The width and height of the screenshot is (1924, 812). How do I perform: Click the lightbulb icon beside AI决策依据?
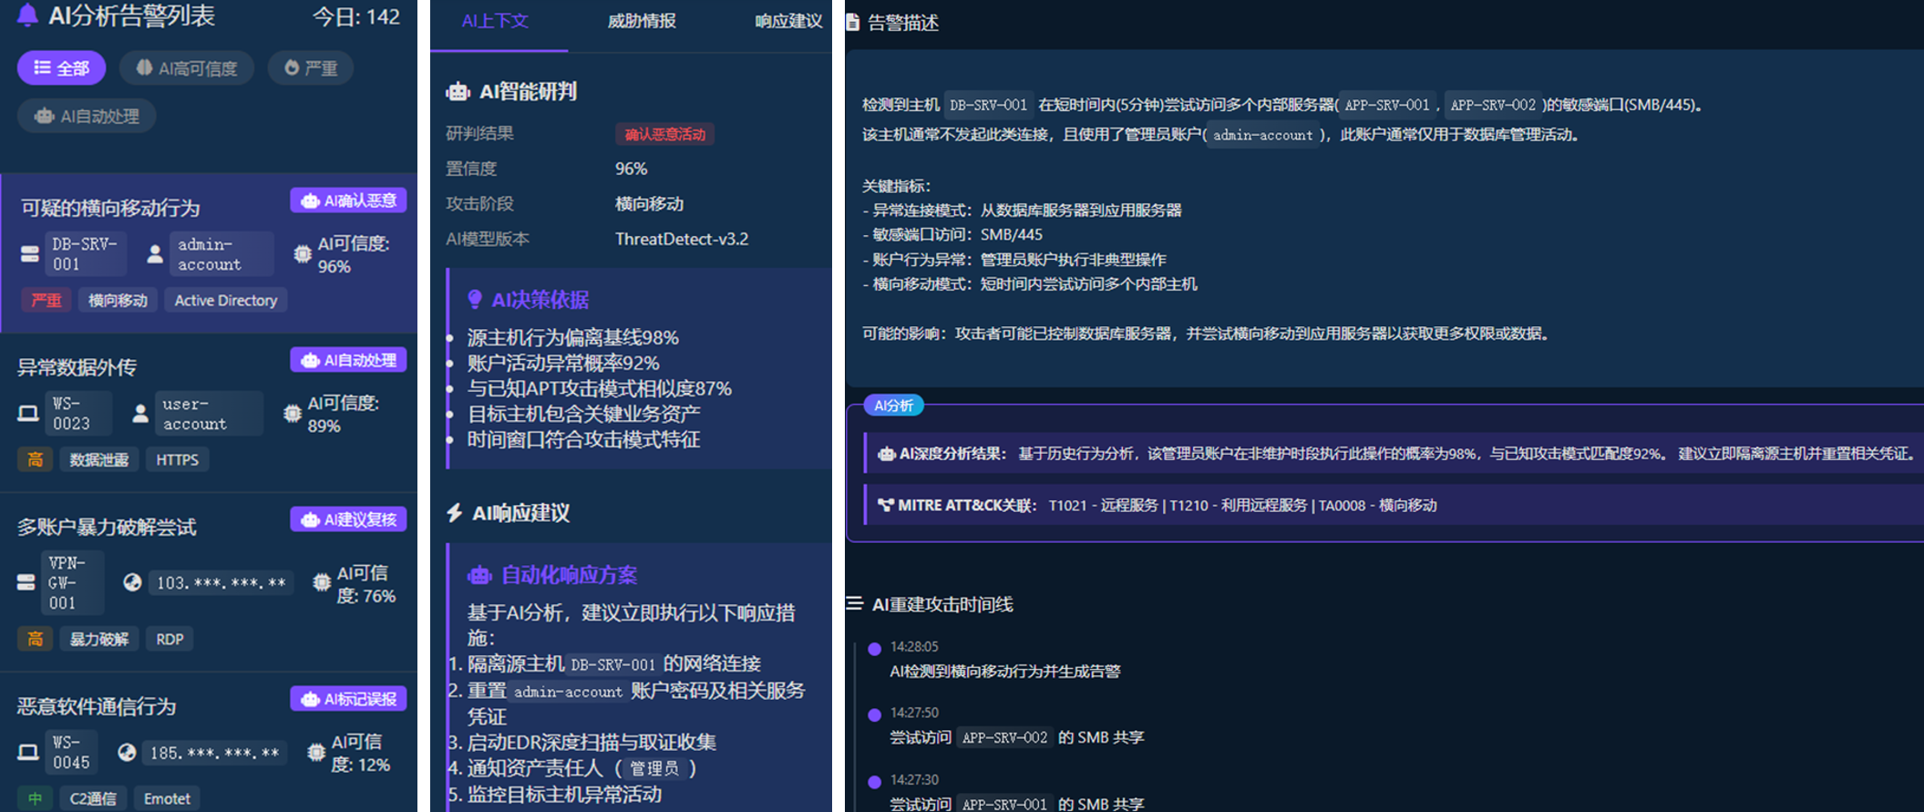475,299
